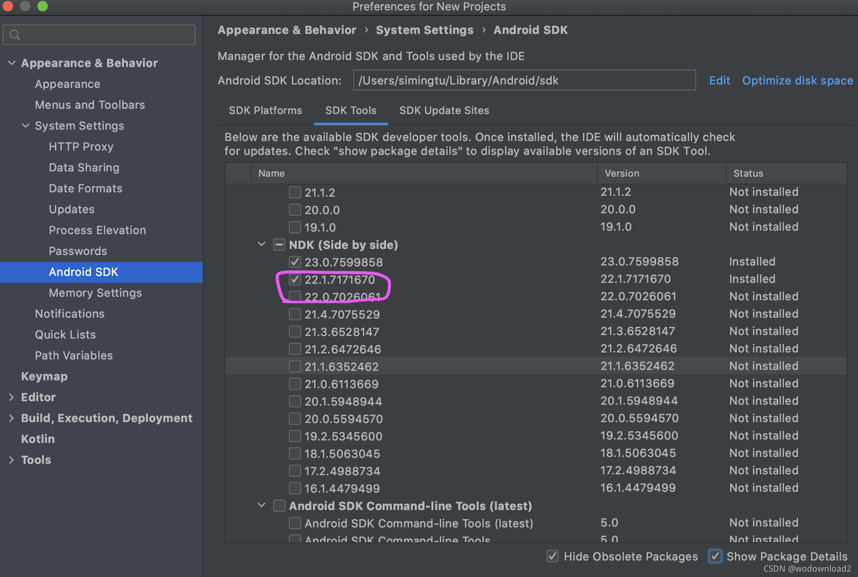Select Android SDK in sidebar

pos(101,272)
